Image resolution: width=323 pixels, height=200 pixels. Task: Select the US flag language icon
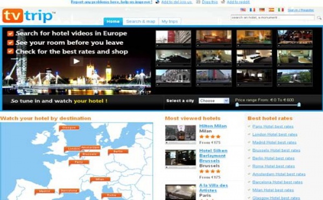pyautogui.click(x=243, y=10)
